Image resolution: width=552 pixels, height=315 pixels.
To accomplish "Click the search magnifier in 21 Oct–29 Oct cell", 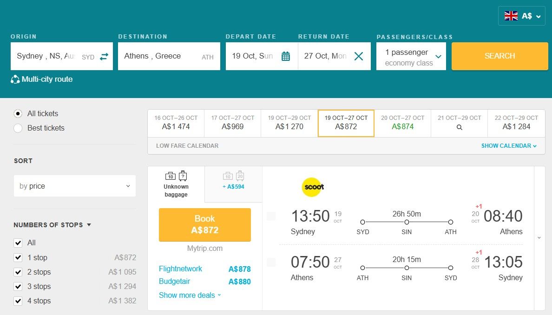I will 459,127.
